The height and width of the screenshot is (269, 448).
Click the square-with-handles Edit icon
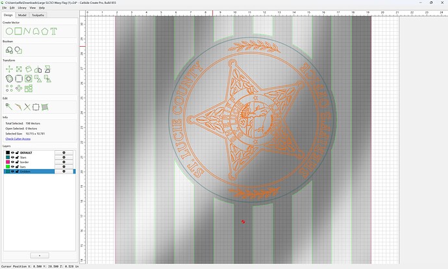(36, 107)
